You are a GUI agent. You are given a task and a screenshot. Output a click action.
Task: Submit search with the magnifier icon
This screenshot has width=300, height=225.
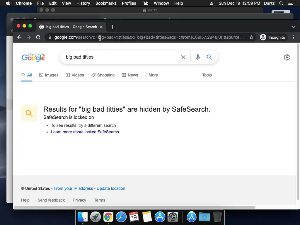click(x=209, y=57)
